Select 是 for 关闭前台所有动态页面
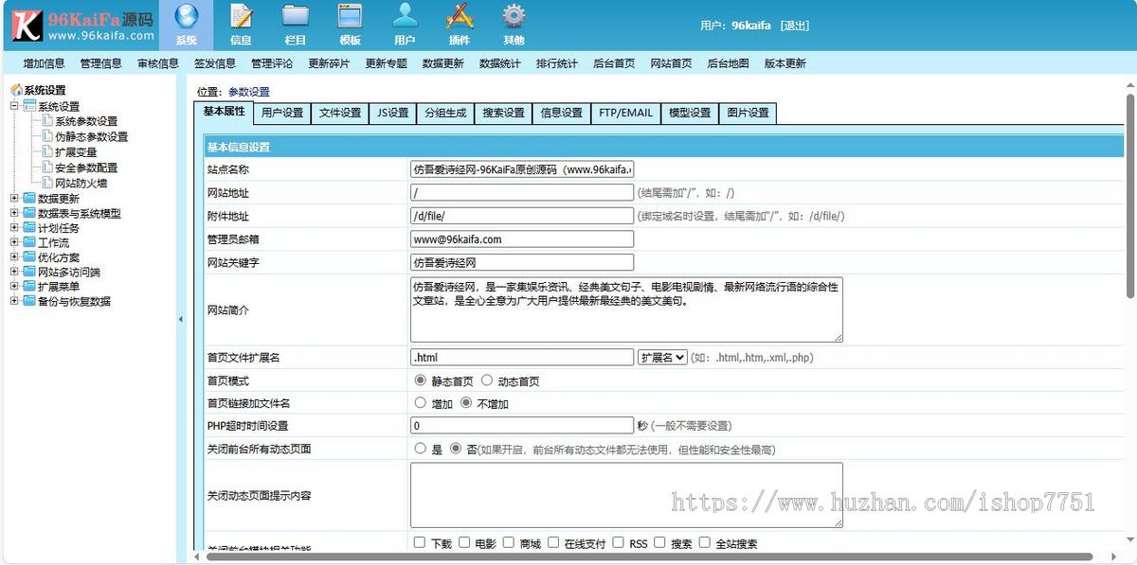1137x565 pixels. pyautogui.click(x=421, y=449)
